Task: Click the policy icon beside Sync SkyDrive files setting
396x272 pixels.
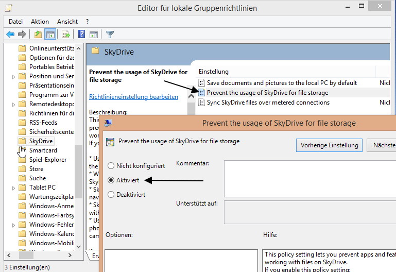Action: pyautogui.click(x=201, y=103)
